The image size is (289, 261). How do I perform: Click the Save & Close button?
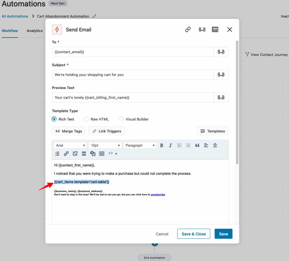click(x=194, y=234)
